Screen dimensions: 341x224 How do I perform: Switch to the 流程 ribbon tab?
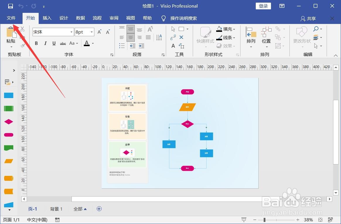tap(97, 18)
